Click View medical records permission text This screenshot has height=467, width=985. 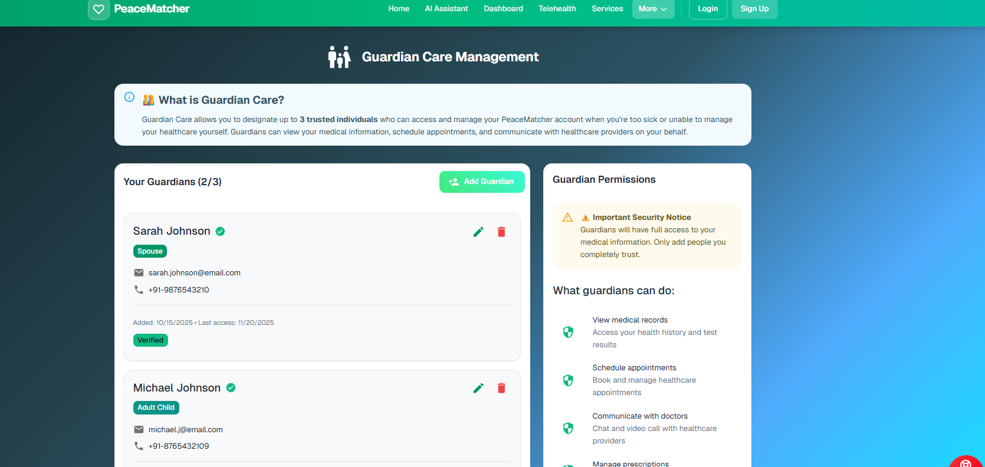pyautogui.click(x=630, y=320)
